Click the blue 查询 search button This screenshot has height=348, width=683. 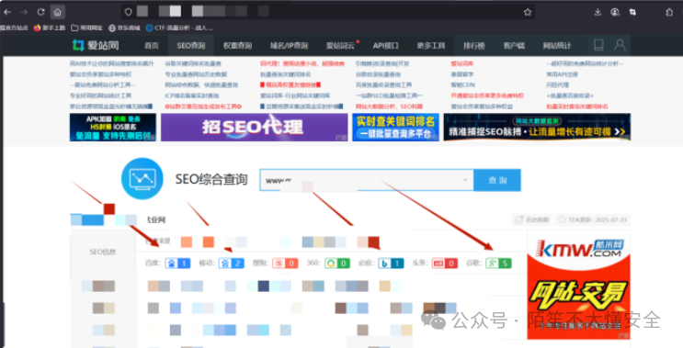point(497,180)
